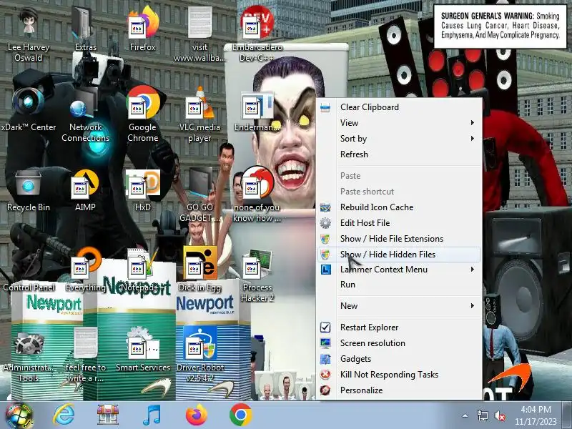Screen dimensions: 572x429
Task: Open the network status tray icon
Action: pyautogui.click(x=482, y=415)
